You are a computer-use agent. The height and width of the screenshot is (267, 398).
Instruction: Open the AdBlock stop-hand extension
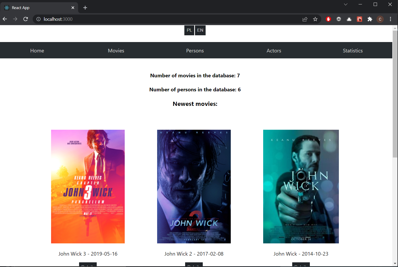coord(328,19)
